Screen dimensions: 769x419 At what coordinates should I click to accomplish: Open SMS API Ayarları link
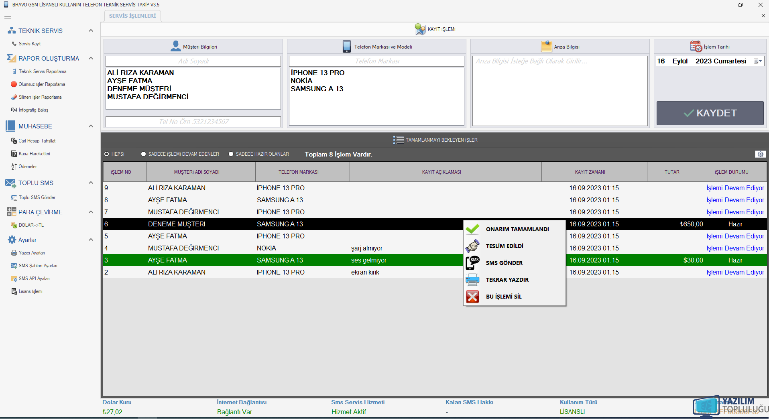34,279
